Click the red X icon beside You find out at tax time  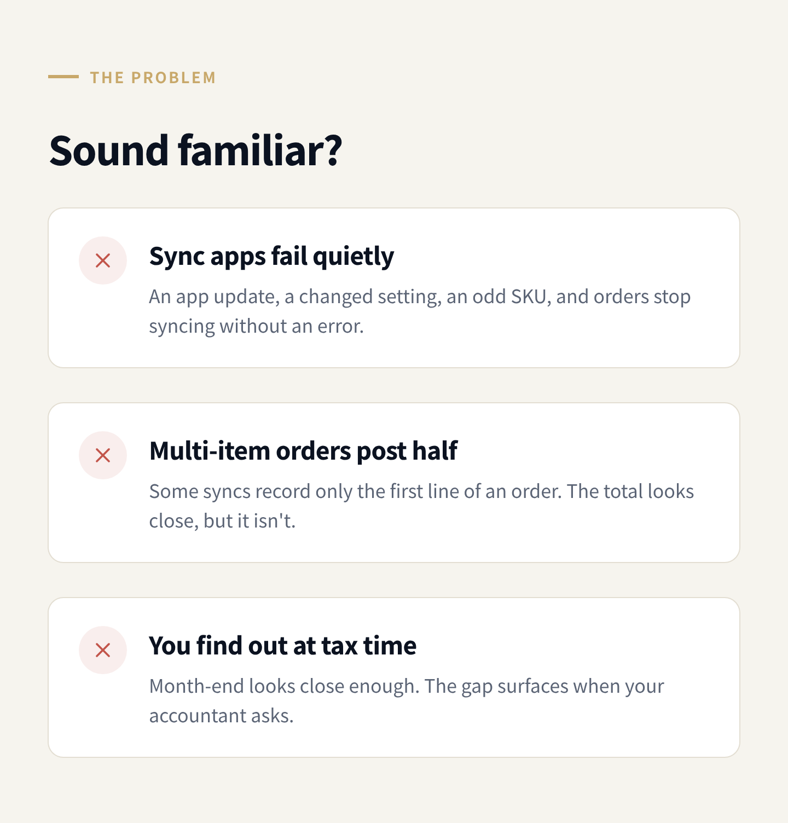(103, 650)
